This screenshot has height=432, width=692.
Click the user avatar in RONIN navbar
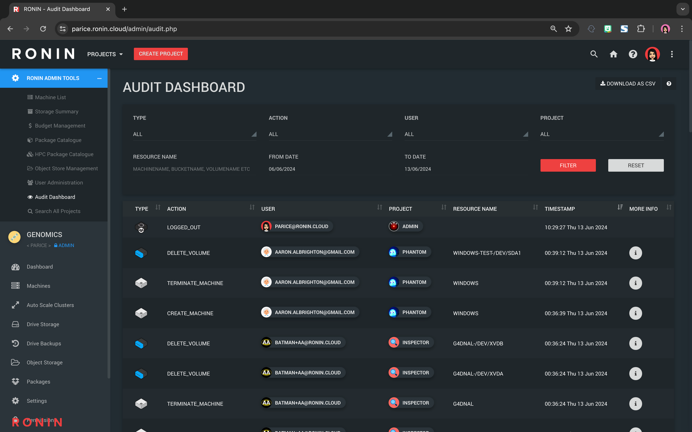point(652,54)
